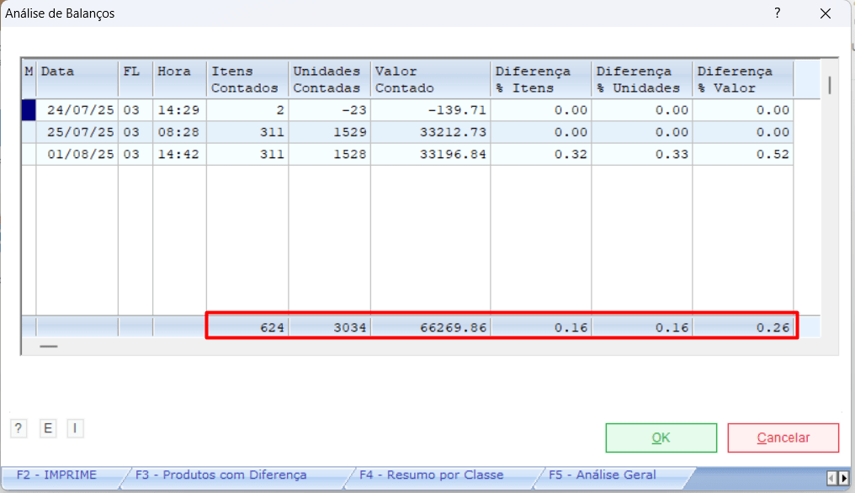The height and width of the screenshot is (493, 855).
Task: Open the F4 - Resumo por Classe tab
Action: 431,475
